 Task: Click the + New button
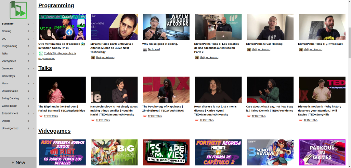pyautogui.click(x=18, y=162)
